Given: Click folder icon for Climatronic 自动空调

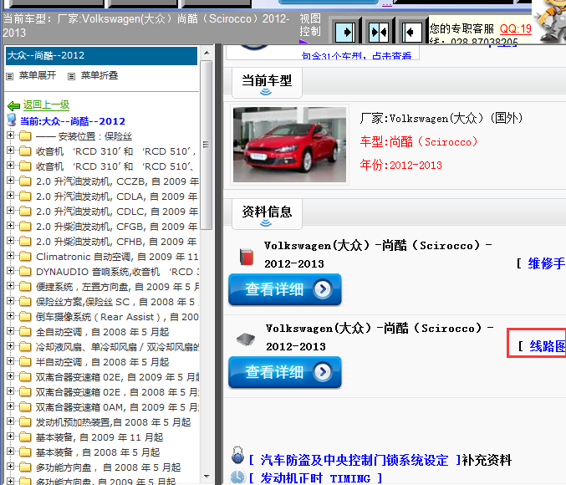Looking at the screenshot, I should (25, 257).
